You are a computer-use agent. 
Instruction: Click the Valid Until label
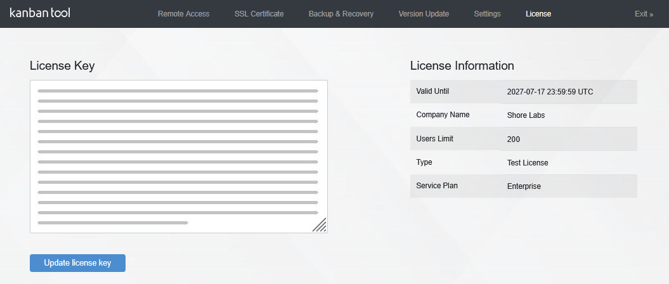coord(432,91)
